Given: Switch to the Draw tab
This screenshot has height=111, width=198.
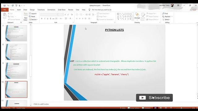Looking at the screenshot, I should point(25,10).
